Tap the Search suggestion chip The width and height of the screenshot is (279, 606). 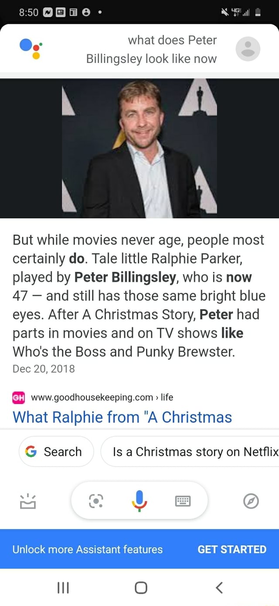click(x=56, y=451)
